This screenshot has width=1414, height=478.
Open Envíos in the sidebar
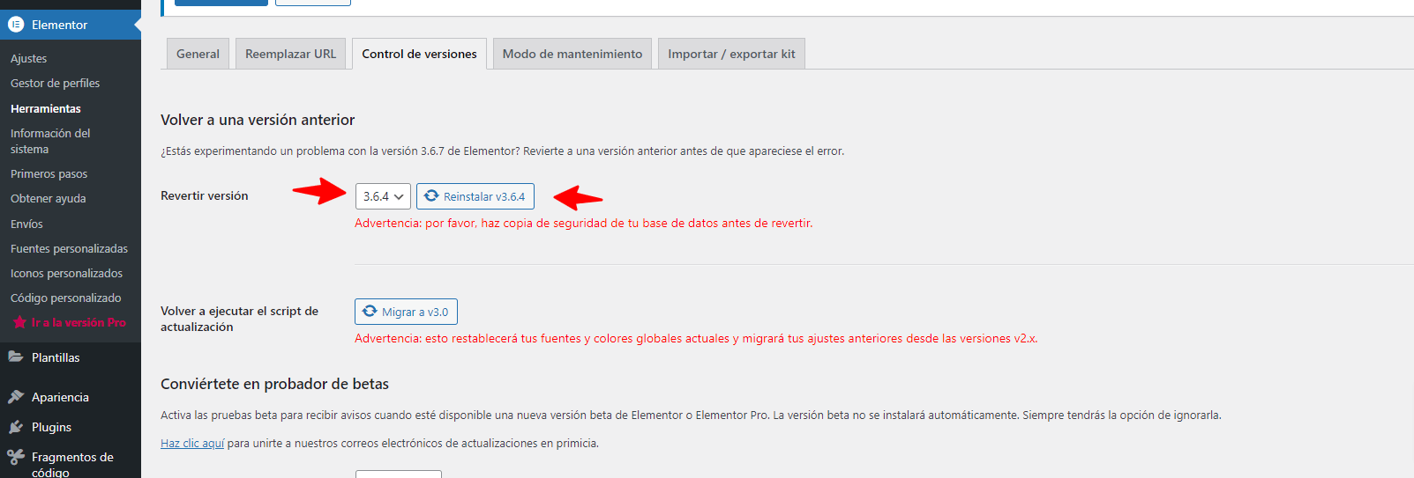(x=26, y=224)
